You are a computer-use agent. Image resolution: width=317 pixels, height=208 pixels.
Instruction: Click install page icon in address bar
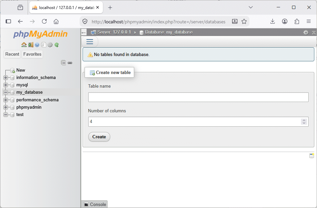click(234, 21)
